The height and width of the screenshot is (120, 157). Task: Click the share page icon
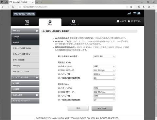[149, 7]
